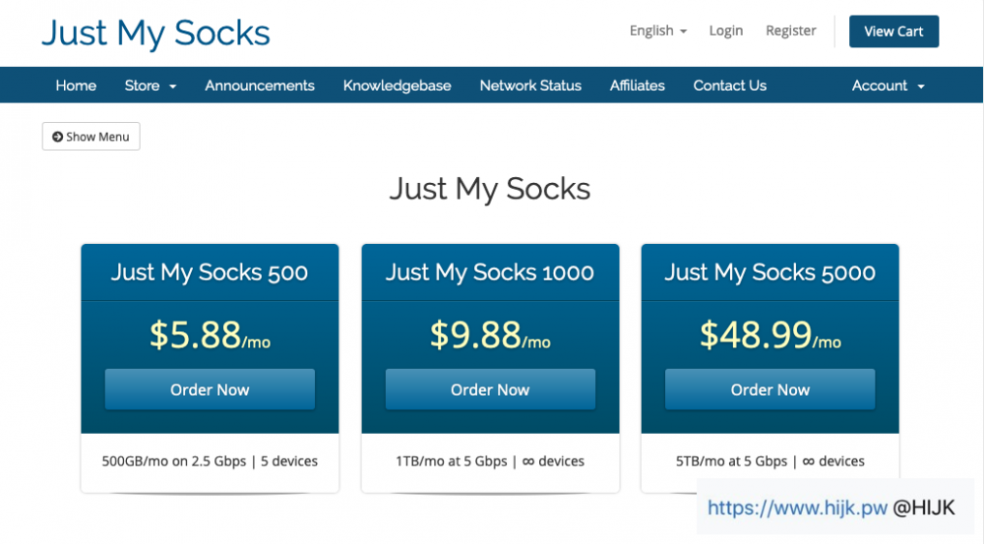The height and width of the screenshot is (544, 984).
Task: Click the hijk.pw watermark URL
Action: [x=796, y=508]
